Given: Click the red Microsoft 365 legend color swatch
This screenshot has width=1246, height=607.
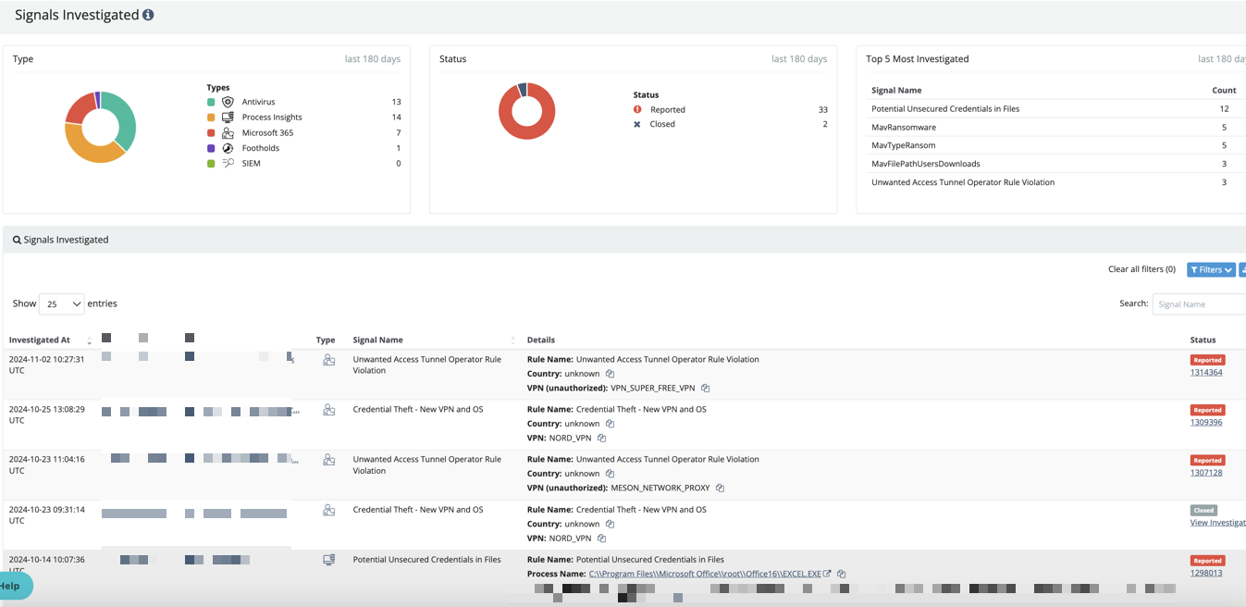Looking at the screenshot, I should coord(211,133).
